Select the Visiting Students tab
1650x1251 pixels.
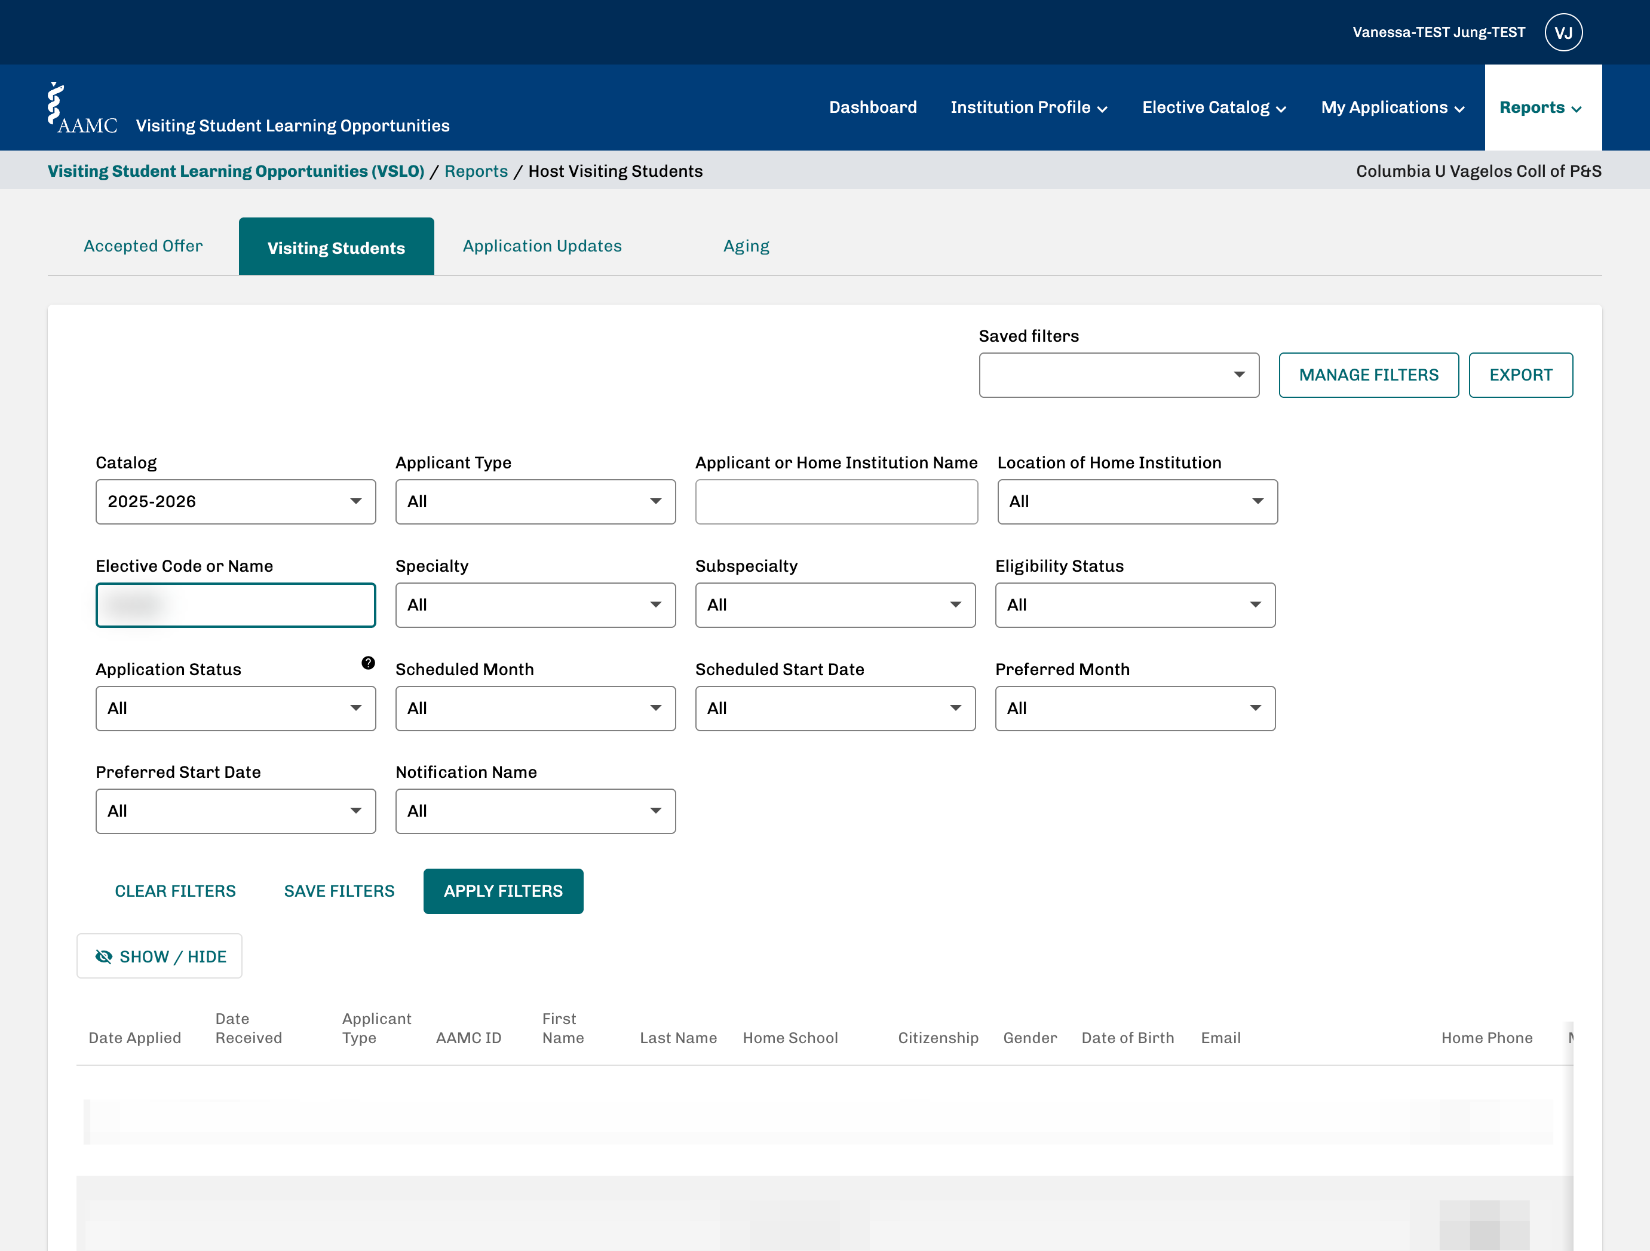pos(336,246)
